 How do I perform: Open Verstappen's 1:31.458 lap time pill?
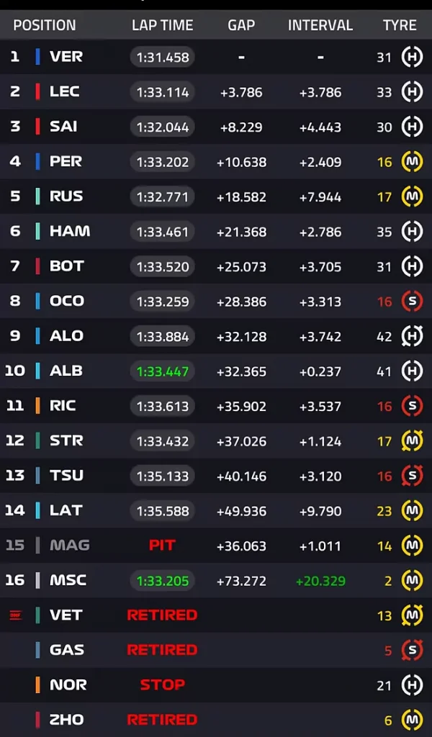(162, 57)
